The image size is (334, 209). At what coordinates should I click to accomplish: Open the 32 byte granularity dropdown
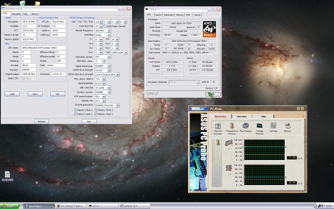118,105
